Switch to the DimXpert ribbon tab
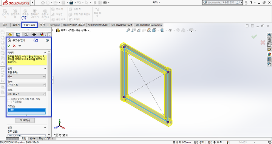Screen dimensions: 272x144 click(x=55, y=25)
